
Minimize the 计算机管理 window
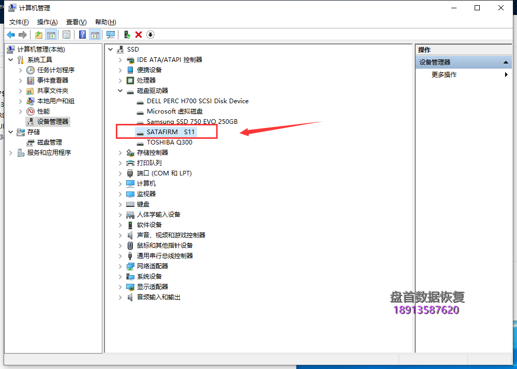[454, 8]
